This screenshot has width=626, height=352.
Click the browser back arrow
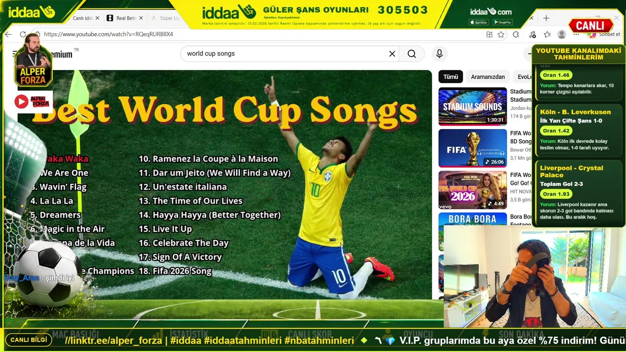point(8,34)
